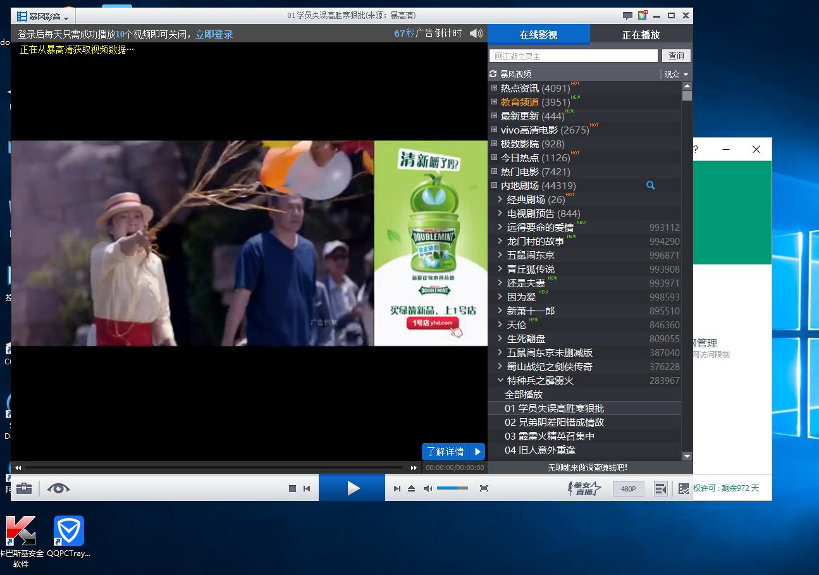Switch to the 正在播放 tab
The width and height of the screenshot is (819, 575).
[641, 35]
